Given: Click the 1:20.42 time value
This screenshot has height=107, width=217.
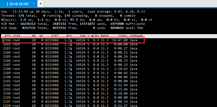Looking at the screenshot, I should tap(121, 69).
